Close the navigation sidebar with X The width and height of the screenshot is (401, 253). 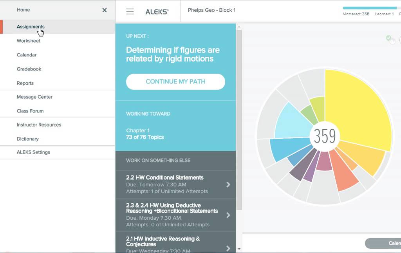(x=105, y=10)
